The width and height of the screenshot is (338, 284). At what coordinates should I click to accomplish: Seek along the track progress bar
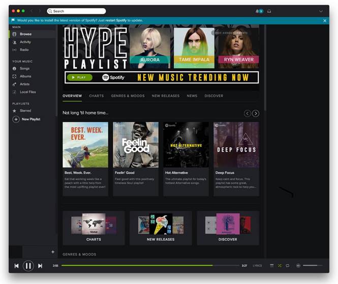click(150, 266)
